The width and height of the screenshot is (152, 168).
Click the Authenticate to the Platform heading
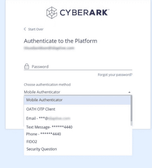tap(60, 41)
